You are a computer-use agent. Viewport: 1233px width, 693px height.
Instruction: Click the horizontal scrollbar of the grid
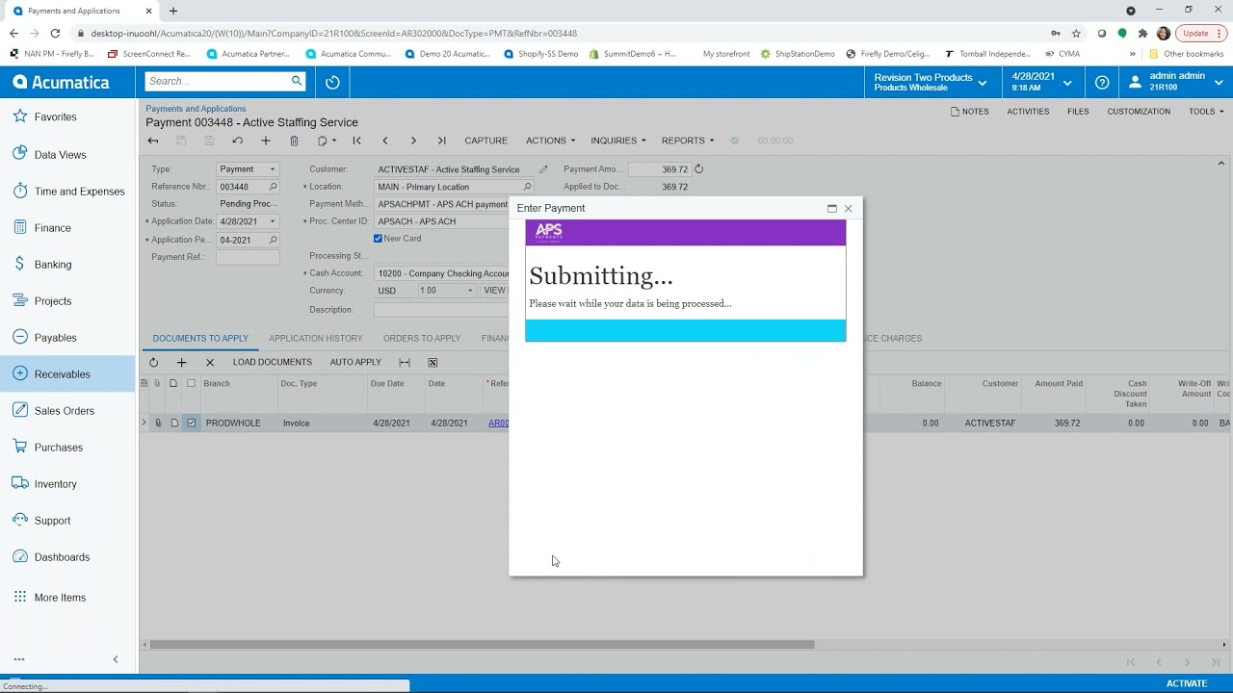482,645
